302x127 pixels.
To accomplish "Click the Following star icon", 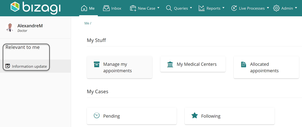I will point(195,115).
